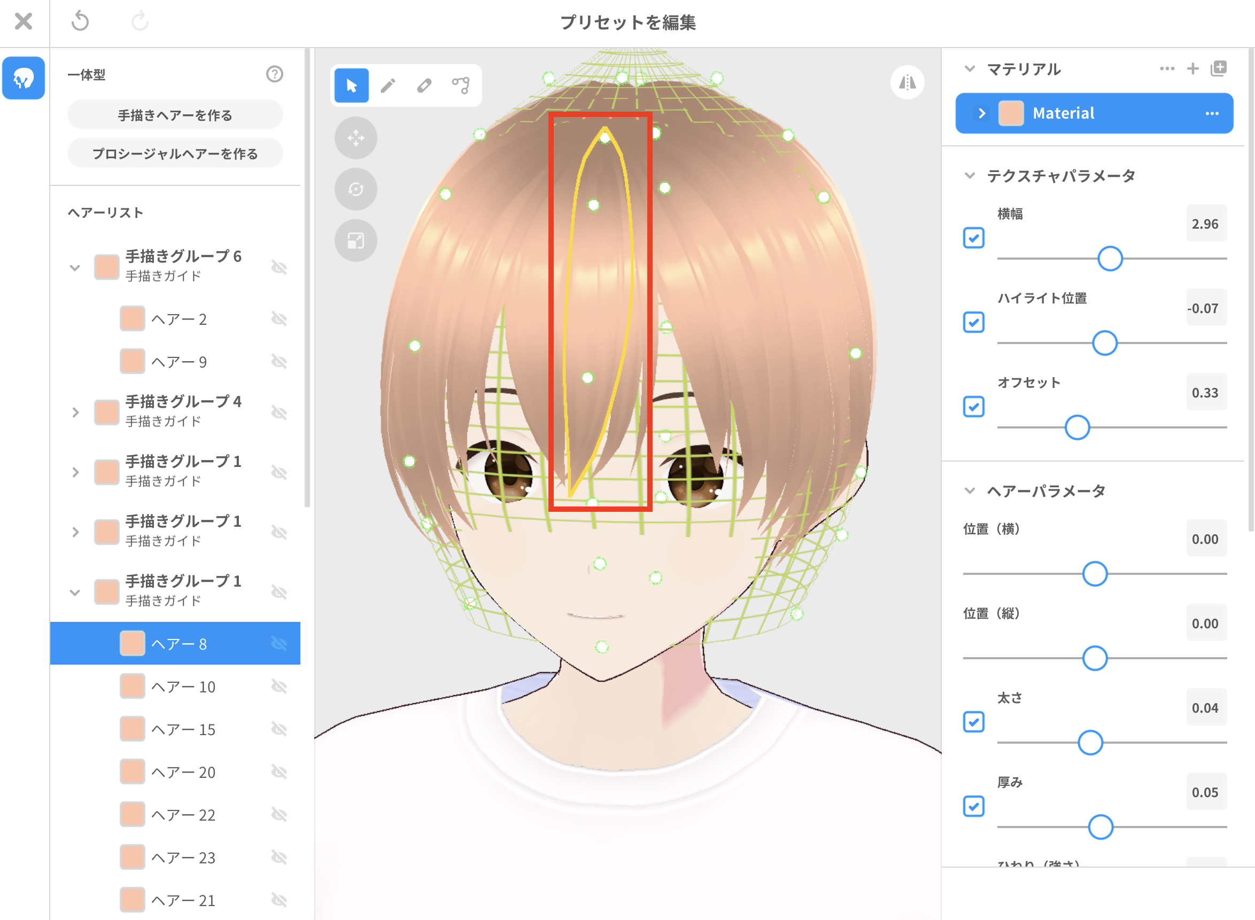The width and height of the screenshot is (1255, 920).
Task: Select the arrow selection tool
Action: click(x=352, y=85)
